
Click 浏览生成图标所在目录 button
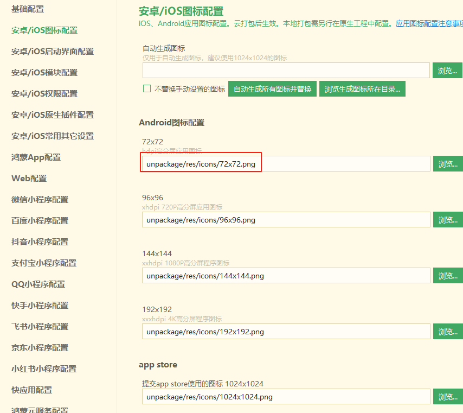(x=363, y=89)
